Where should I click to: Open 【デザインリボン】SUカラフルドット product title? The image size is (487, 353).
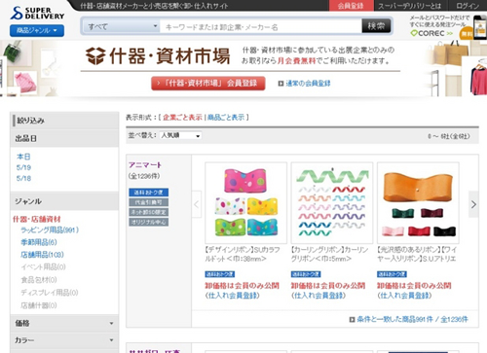click(243, 254)
